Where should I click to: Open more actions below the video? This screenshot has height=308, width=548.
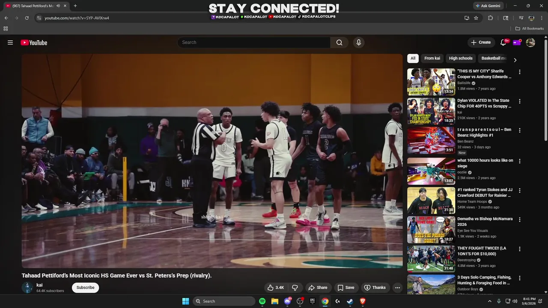point(397,287)
